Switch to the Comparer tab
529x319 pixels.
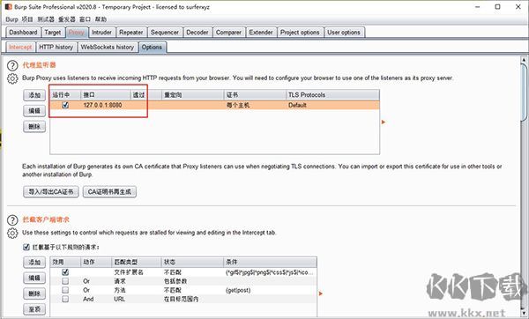[228, 33]
